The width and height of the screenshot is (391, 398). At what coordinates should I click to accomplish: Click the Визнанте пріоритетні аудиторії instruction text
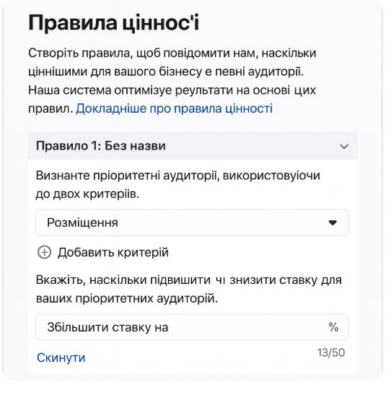pos(177,176)
